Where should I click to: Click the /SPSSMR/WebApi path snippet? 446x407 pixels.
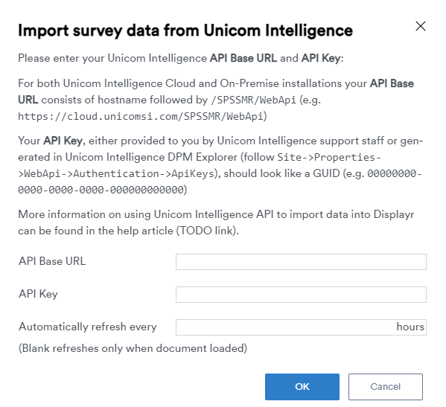point(253,100)
